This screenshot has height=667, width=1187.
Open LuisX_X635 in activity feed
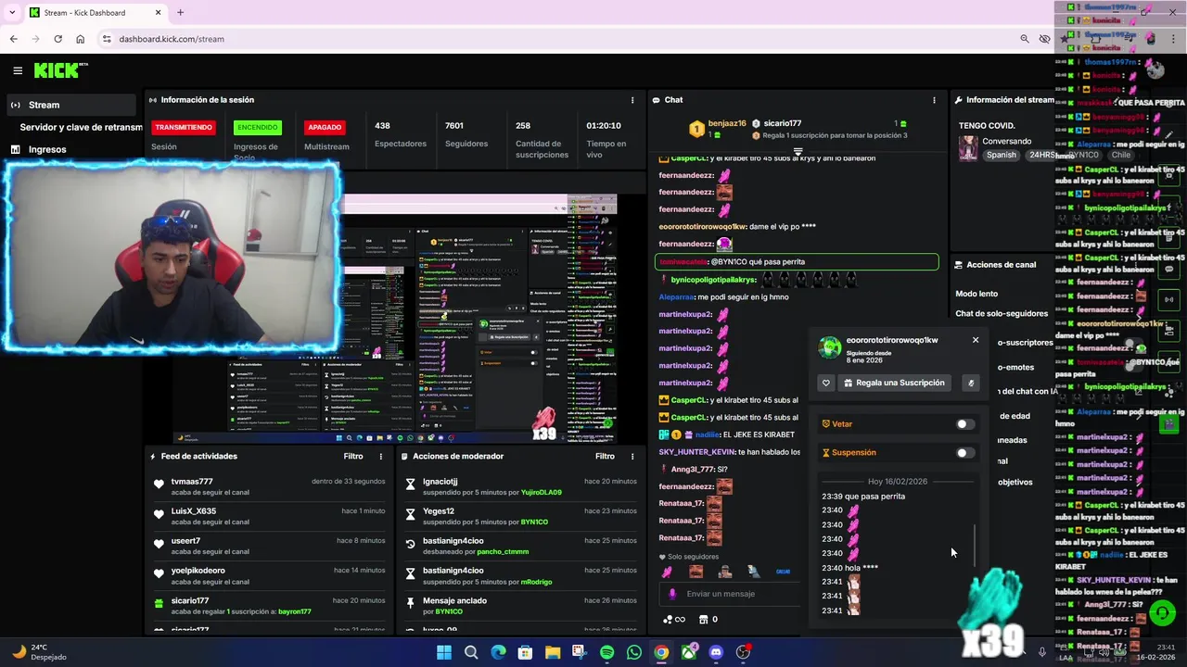tap(194, 511)
